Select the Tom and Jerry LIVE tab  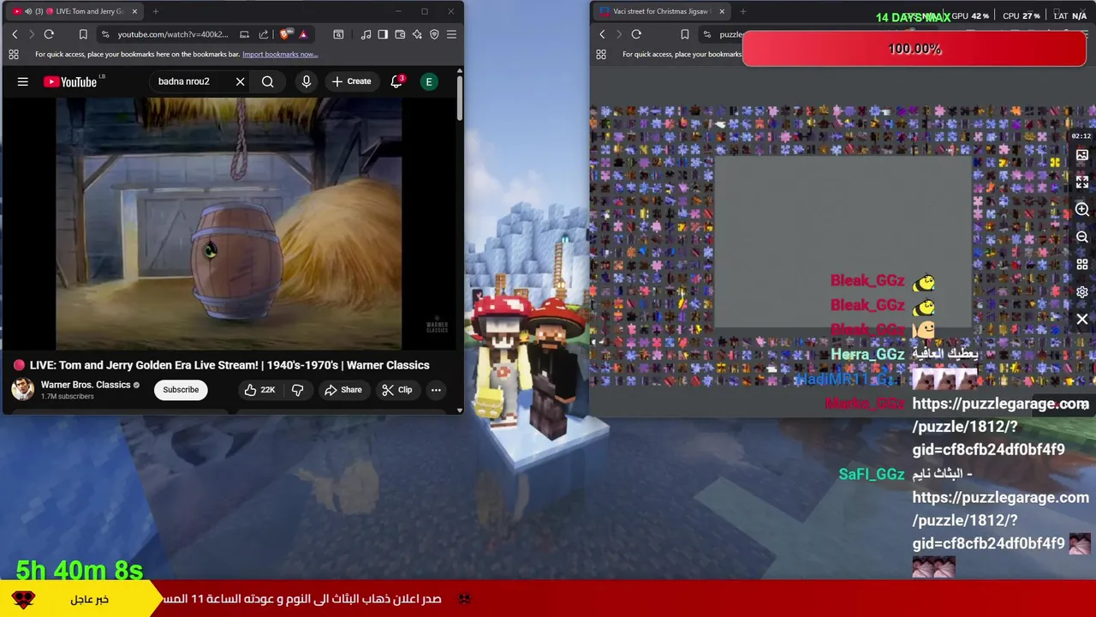[75, 11]
